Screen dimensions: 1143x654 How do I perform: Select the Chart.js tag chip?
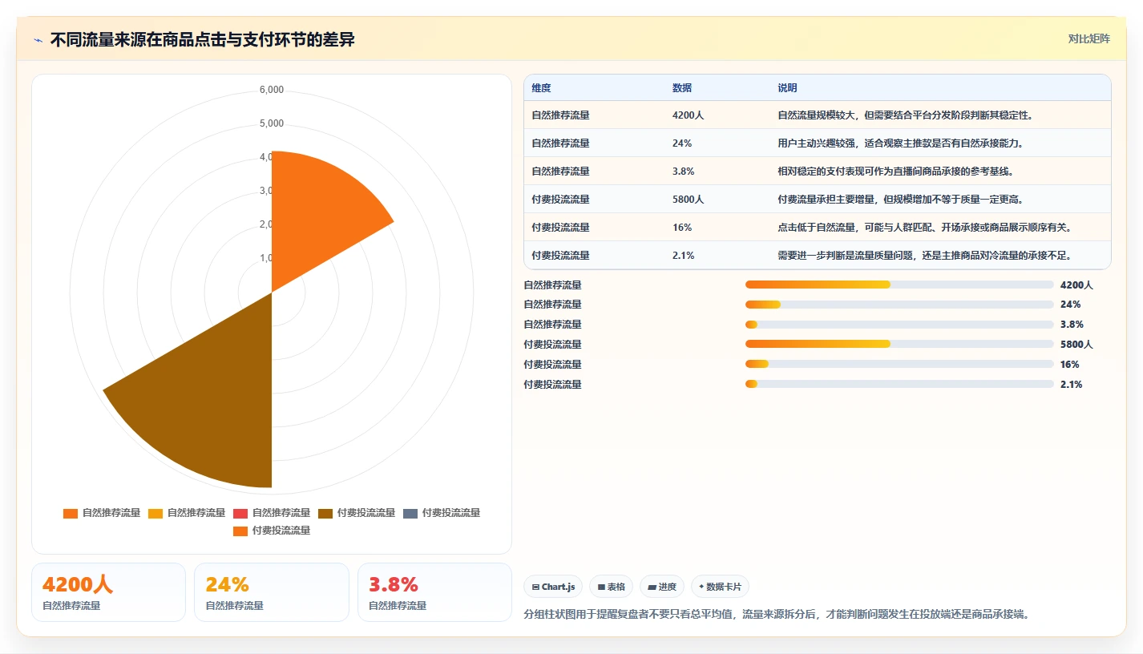pos(554,587)
